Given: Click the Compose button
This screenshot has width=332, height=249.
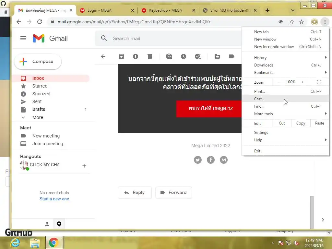Looking at the screenshot, I should click(38, 61).
